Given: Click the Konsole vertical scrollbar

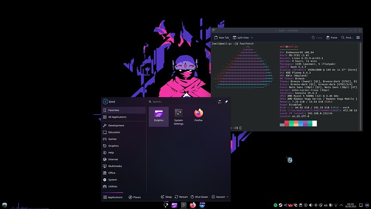Looking at the screenshot, I should 361,86.
